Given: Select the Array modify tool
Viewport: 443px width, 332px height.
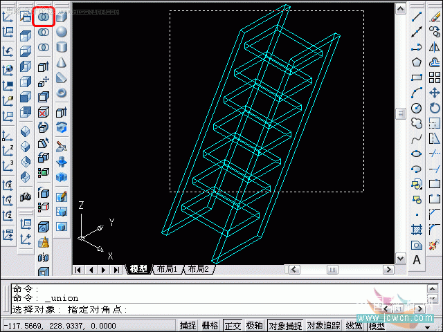Looking at the screenshot, I should pos(435,77).
